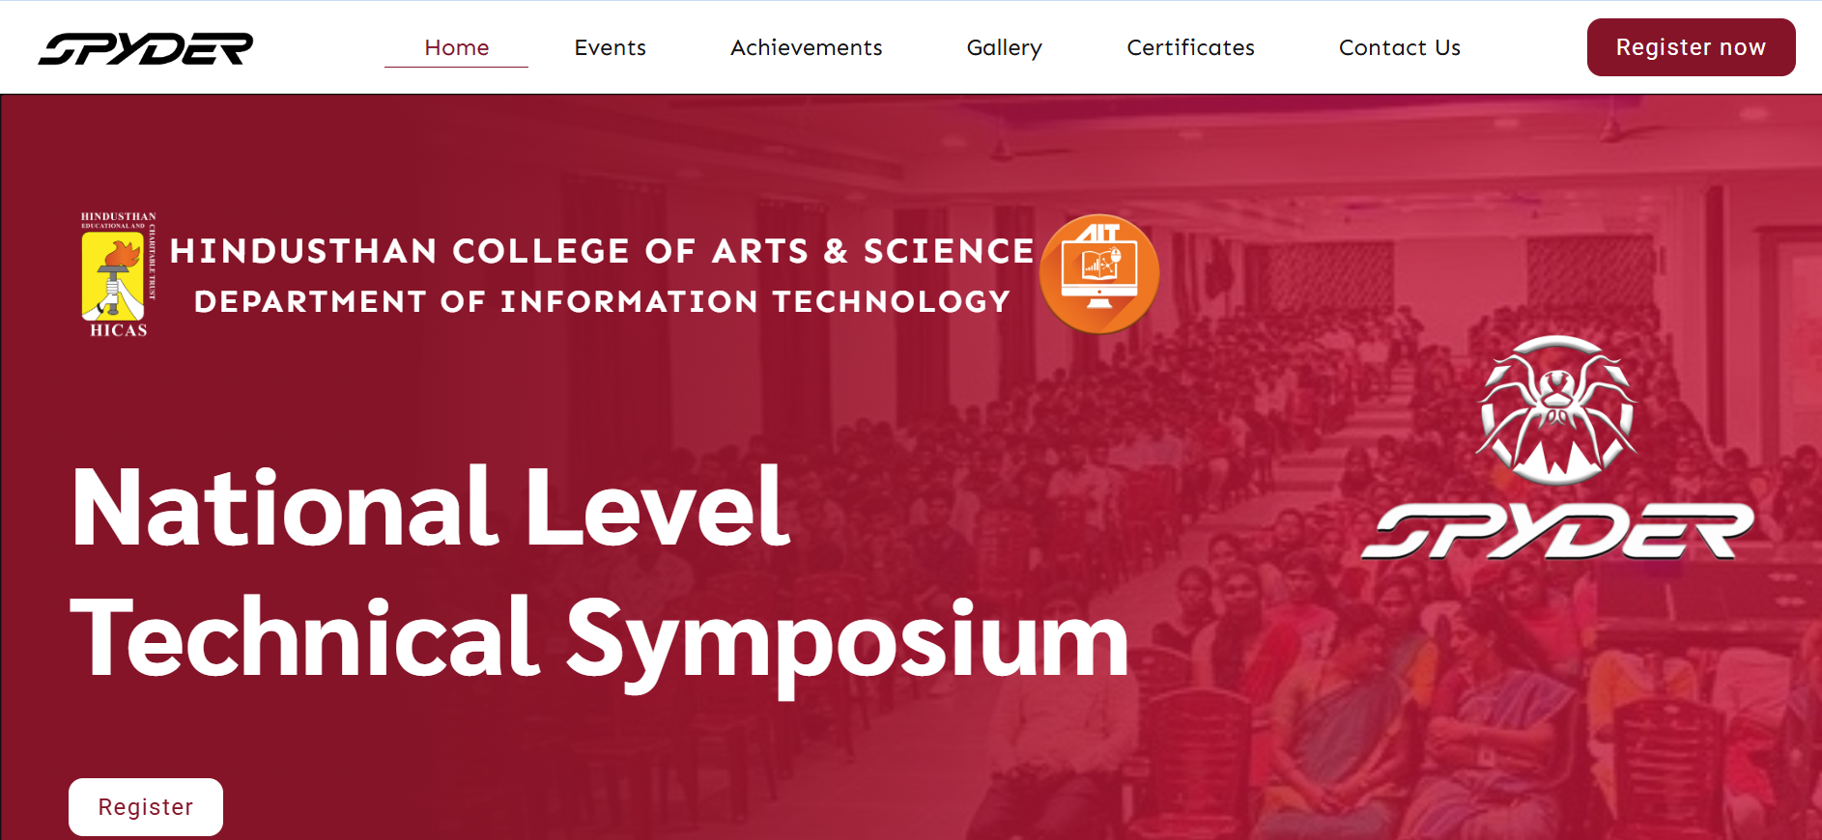
Task: Go to the Home tab
Action: [x=456, y=48]
